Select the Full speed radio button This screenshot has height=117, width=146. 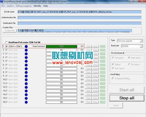point(113,58)
